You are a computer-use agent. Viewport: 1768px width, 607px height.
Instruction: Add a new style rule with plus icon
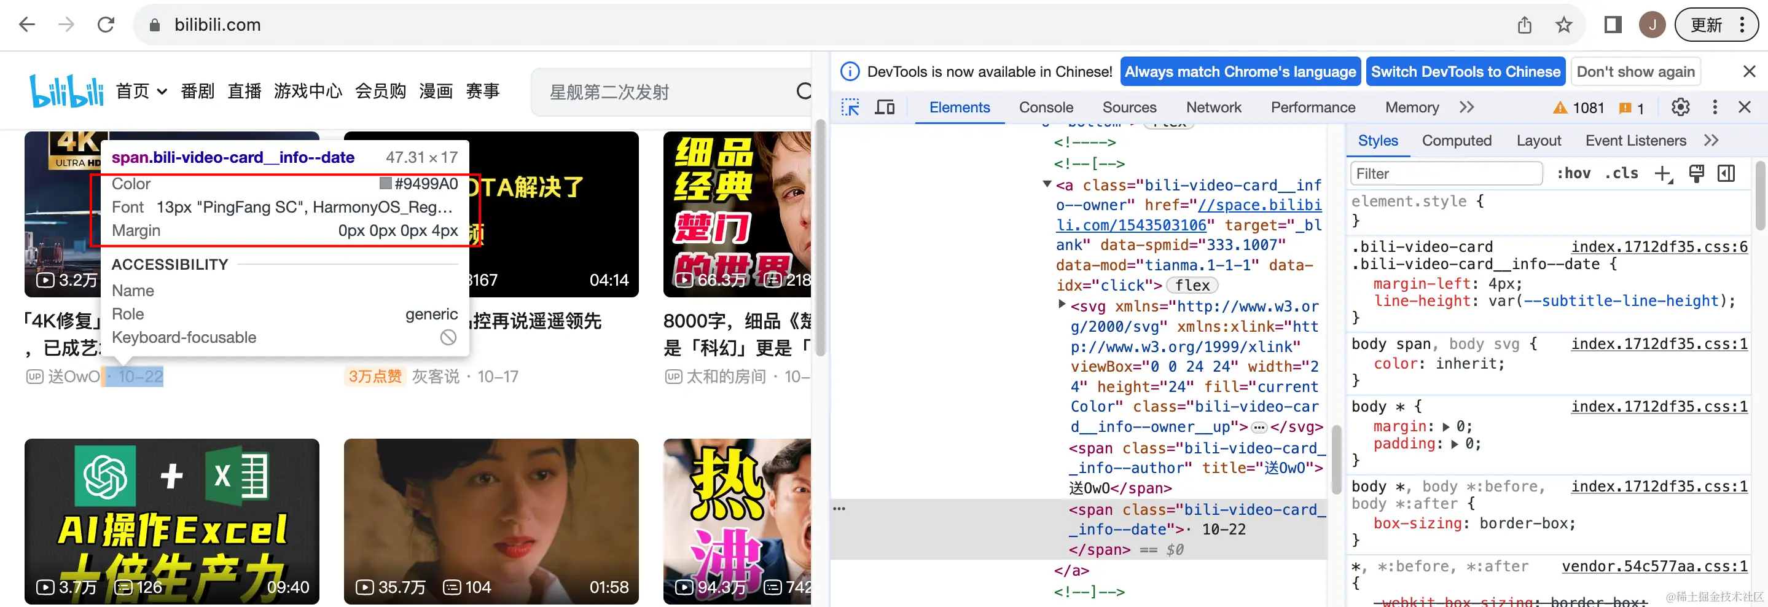1663,174
